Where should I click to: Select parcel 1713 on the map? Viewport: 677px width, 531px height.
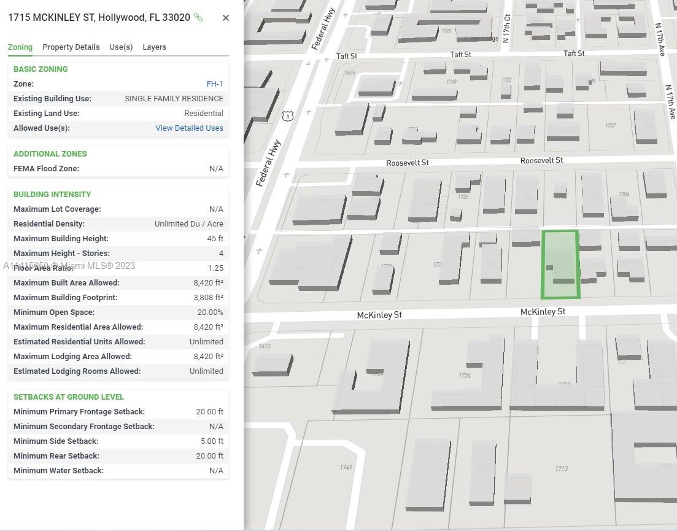pyautogui.click(x=561, y=468)
